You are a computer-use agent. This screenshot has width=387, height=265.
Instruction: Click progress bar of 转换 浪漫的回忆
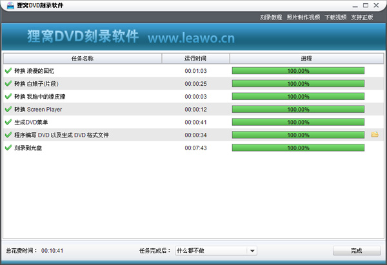tap(298, 71)
